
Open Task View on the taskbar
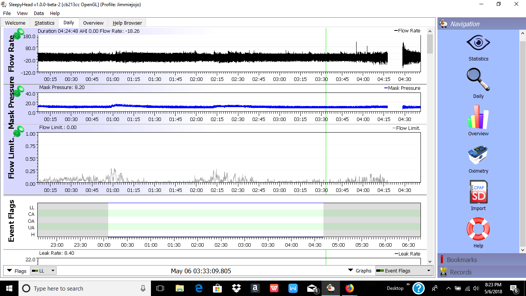tap(160, 288)
